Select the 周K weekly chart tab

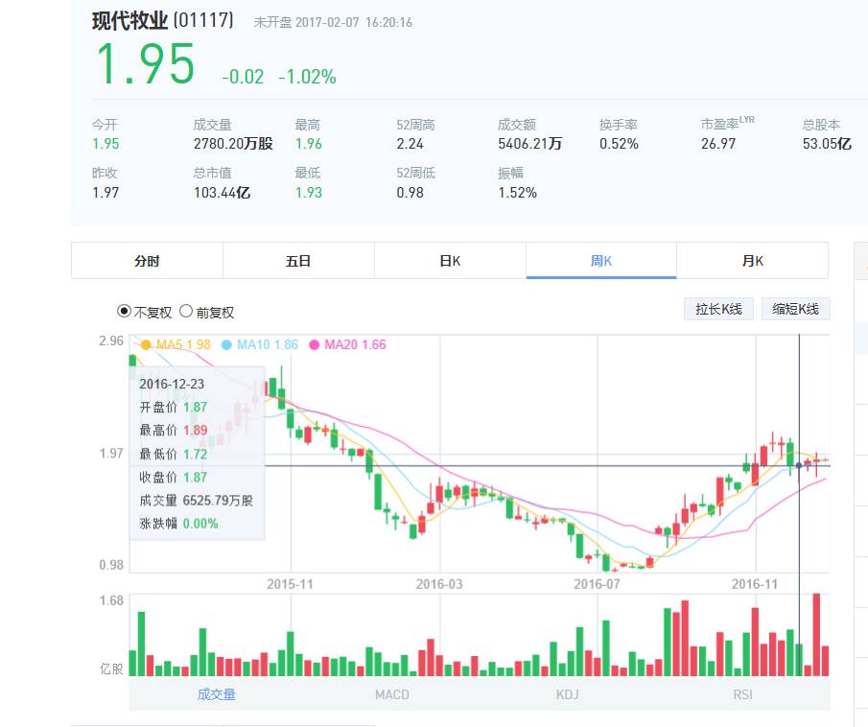click(601, 261)
